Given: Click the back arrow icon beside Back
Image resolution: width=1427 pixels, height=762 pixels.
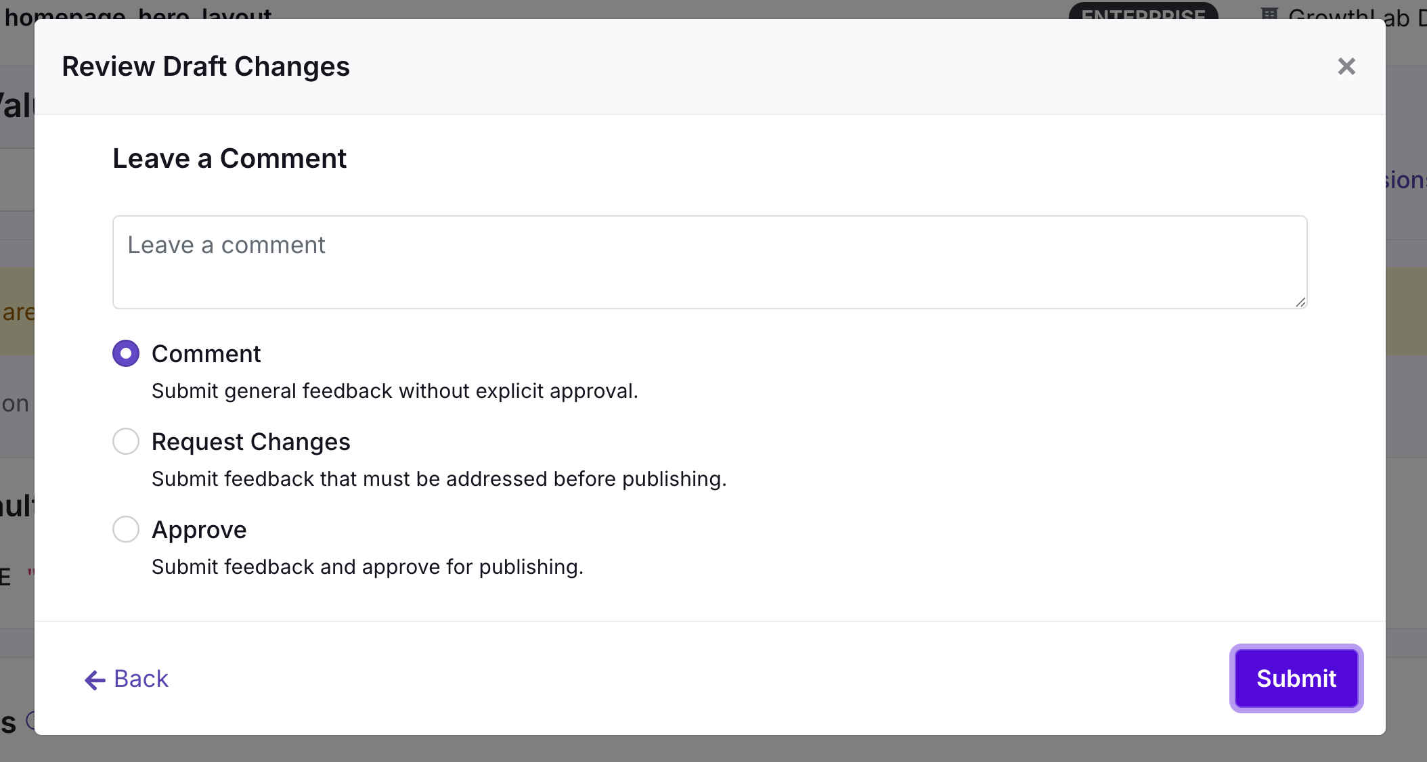Looking at the screenshot, I should [93, 680].
